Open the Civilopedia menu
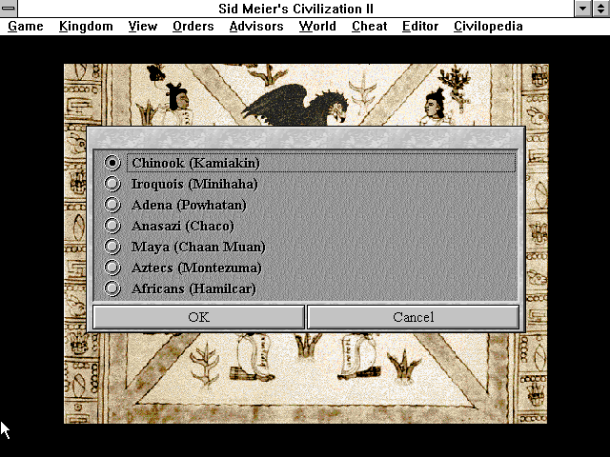Viewport: 610px width, 457px height. click(x=488, y=27)
